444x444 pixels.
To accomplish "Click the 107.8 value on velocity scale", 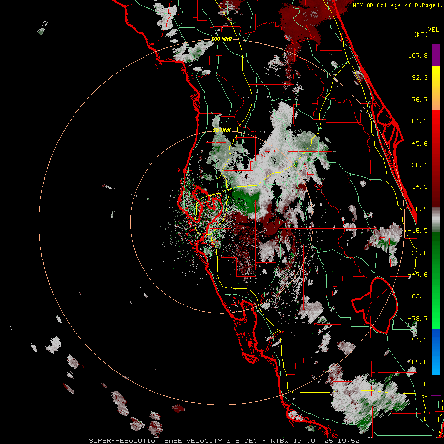I will click(x=418, y=55).
